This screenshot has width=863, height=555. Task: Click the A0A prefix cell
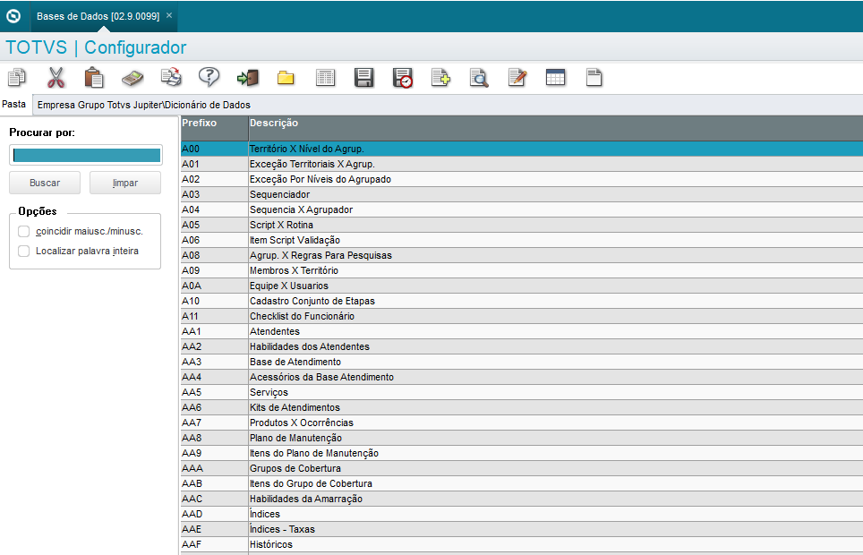coord(214,286)
